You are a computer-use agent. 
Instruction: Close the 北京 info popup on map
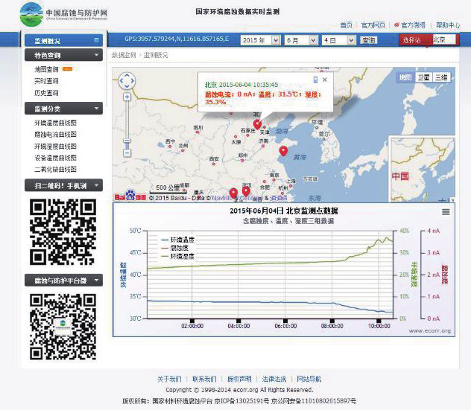pyautogui.click(x=325, y=80)
